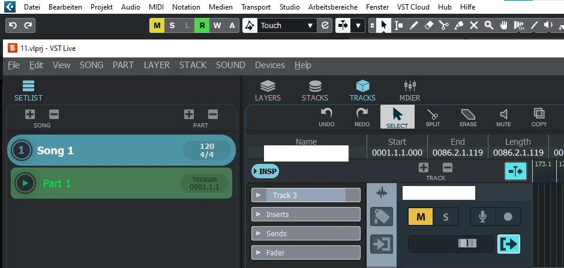Select the Cubase split scissors tool
The image size is (564, 268).
pyautogui.click(x=444, y=26)
